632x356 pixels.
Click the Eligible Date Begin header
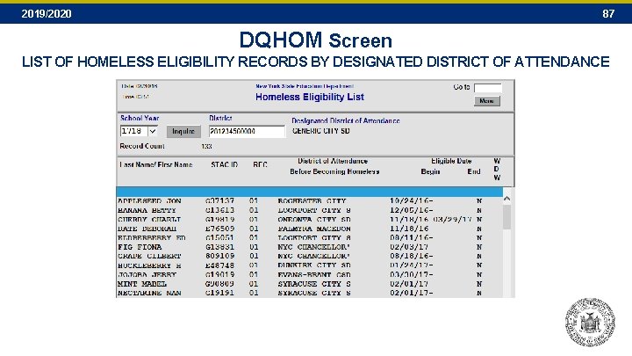430,171
